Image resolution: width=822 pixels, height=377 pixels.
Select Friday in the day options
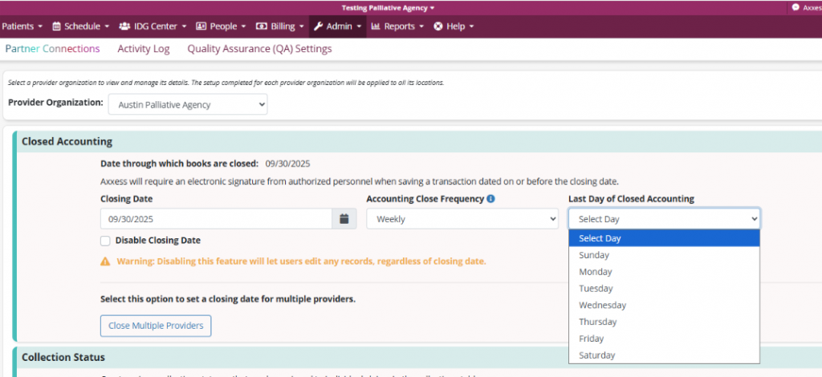(x=592, y=338)
